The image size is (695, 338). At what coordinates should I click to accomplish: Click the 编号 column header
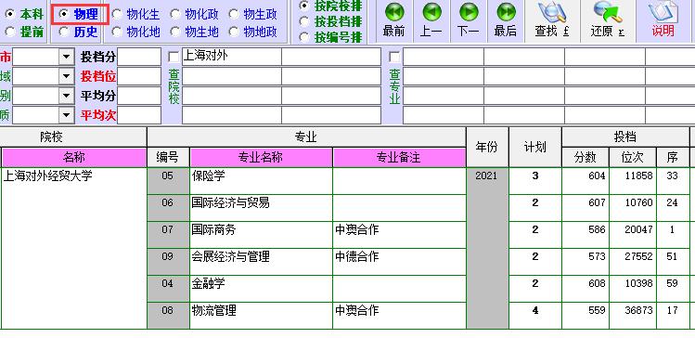[168, 158]
